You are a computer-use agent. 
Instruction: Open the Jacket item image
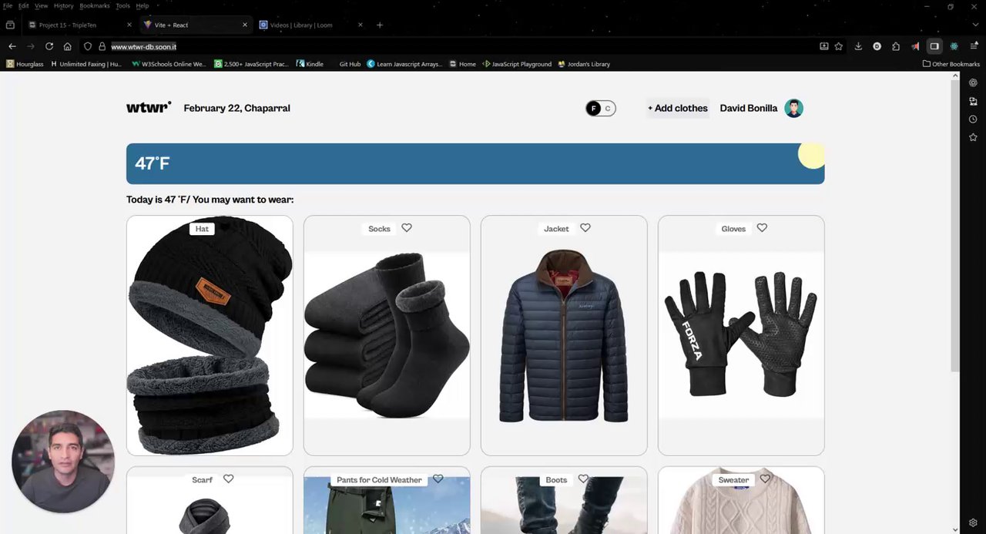point(564,335)
